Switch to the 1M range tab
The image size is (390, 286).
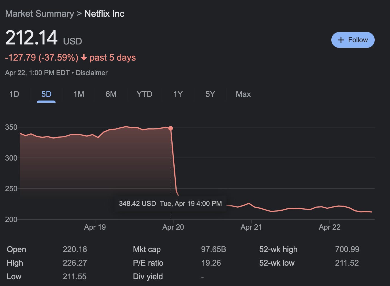[x=79, y=94]
